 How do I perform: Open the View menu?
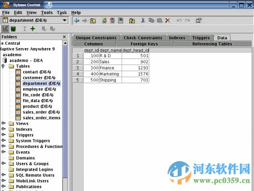(32, 13)
